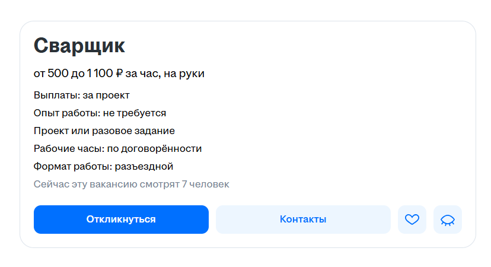Open the Сварщик vacancy title
491x267 pixels.
click(x=79, y=46)
